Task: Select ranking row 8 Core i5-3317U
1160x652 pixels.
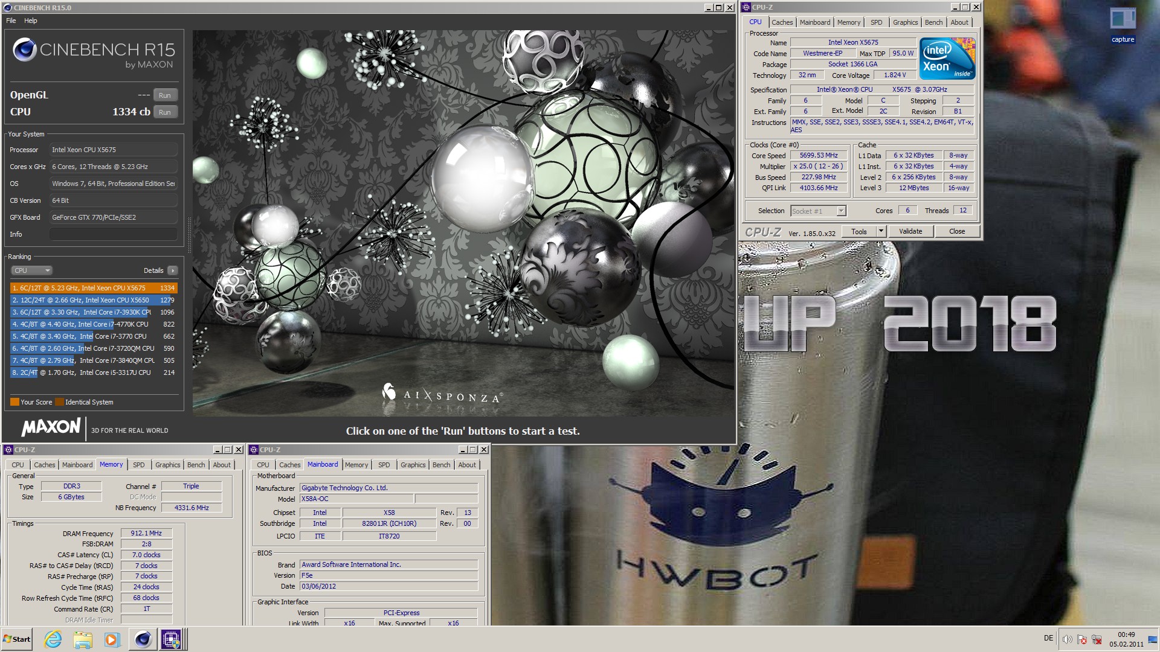Action: click(94, 372)
